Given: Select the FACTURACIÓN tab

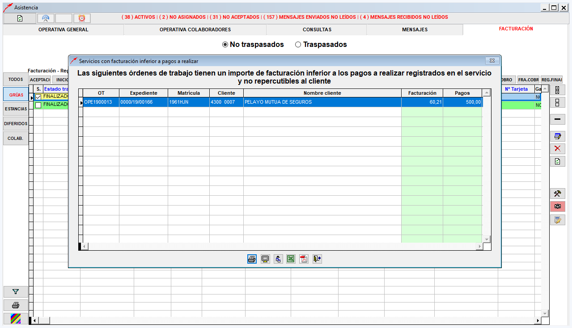Looking at the screenshot, I should [516, 29].
